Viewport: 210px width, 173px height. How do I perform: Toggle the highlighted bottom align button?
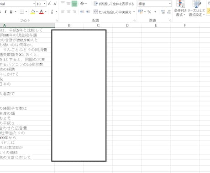click(74, 4)
